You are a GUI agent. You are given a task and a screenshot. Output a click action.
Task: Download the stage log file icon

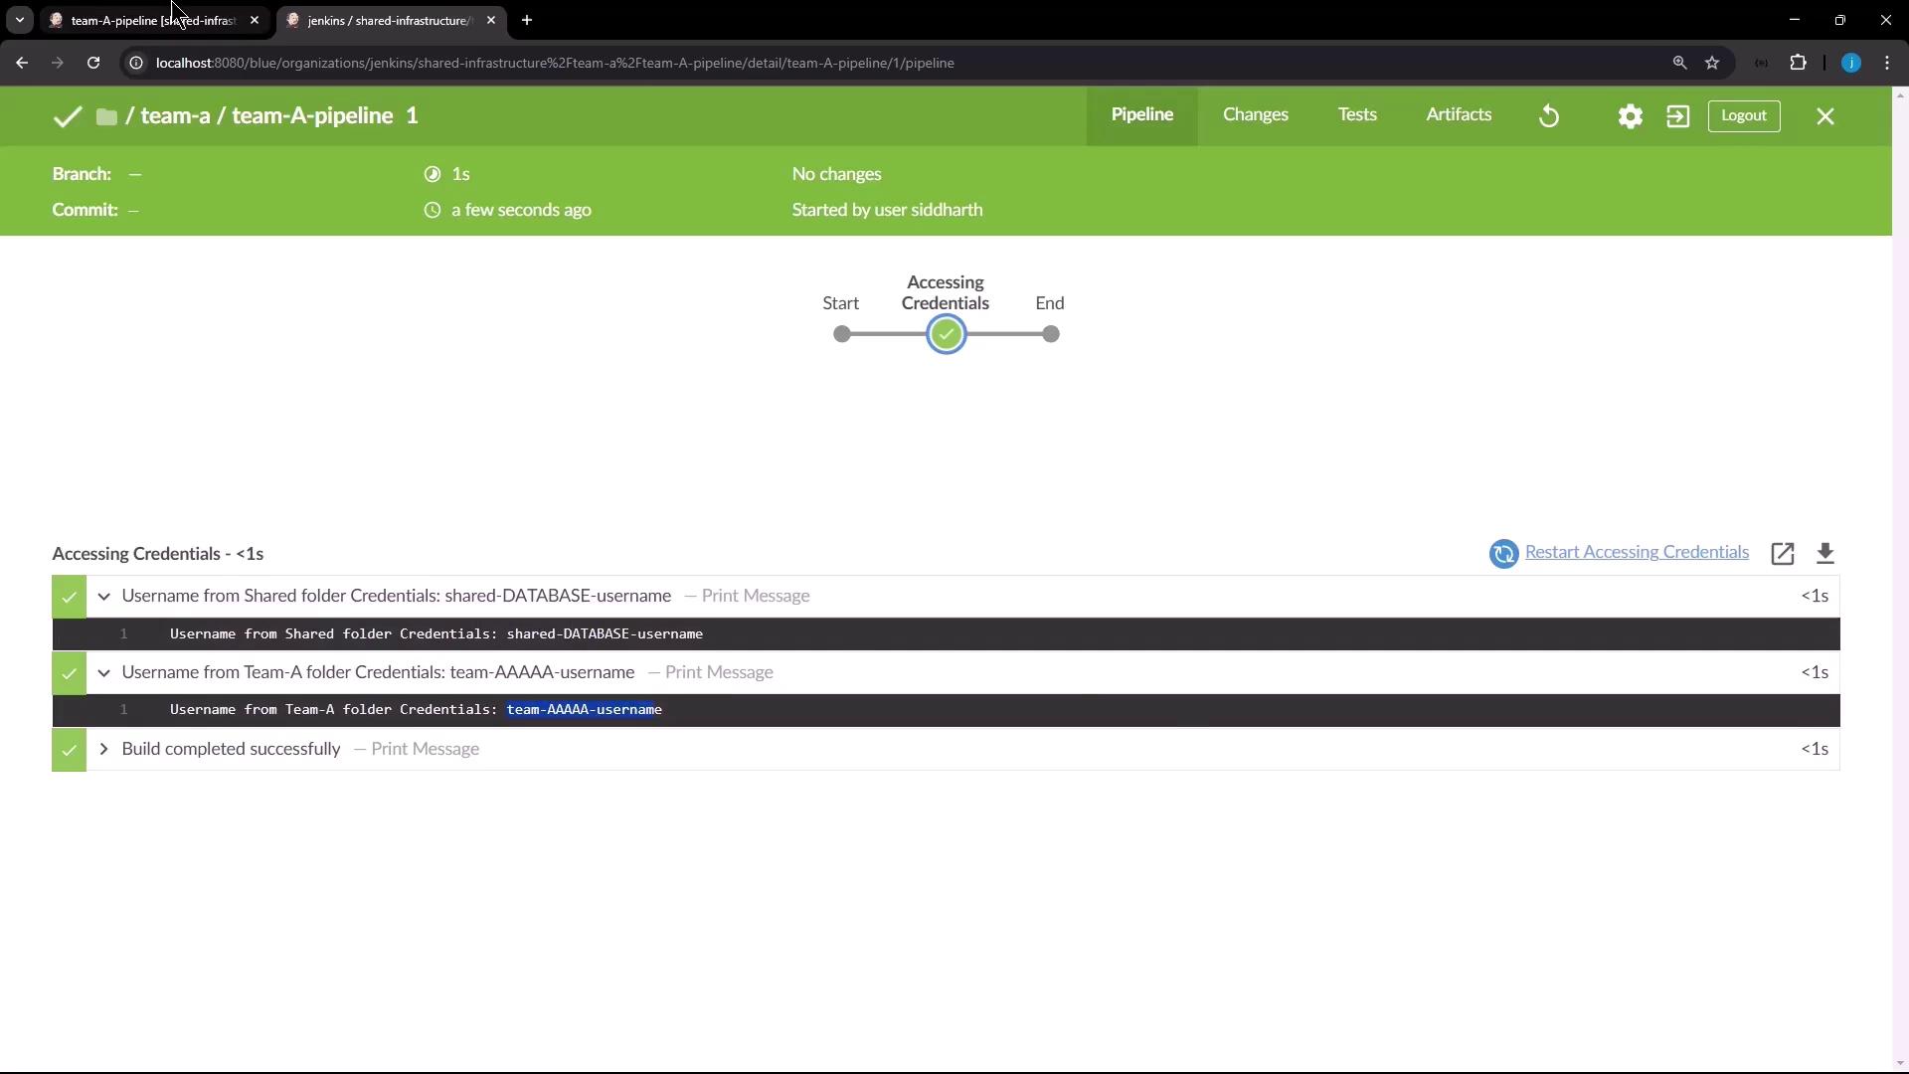pos(1825,553)
